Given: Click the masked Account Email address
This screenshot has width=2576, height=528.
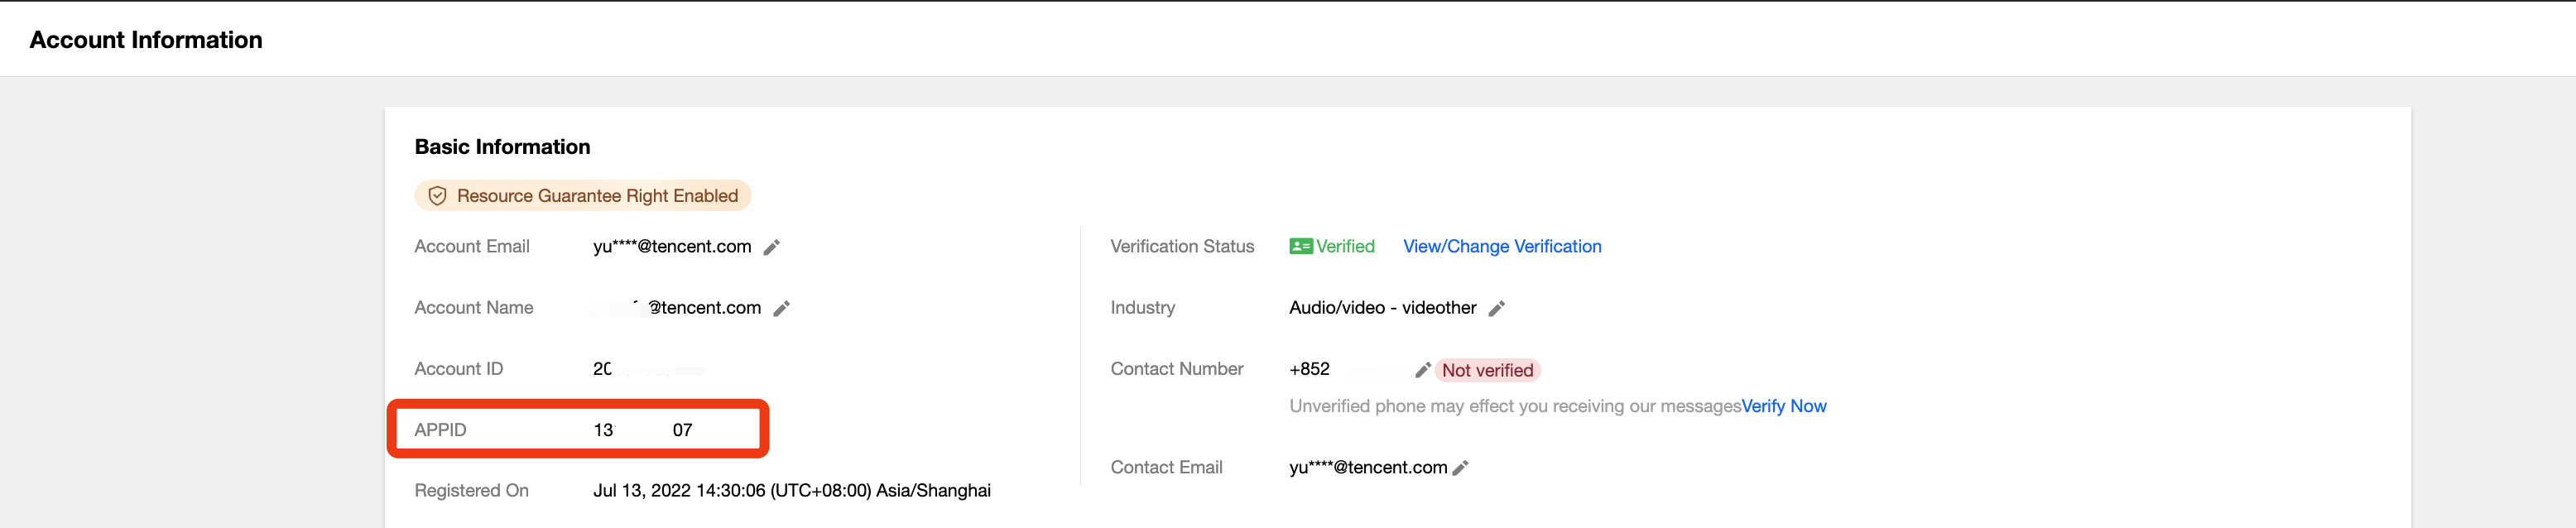Looking at the screenshot, I should click(672, 246).
